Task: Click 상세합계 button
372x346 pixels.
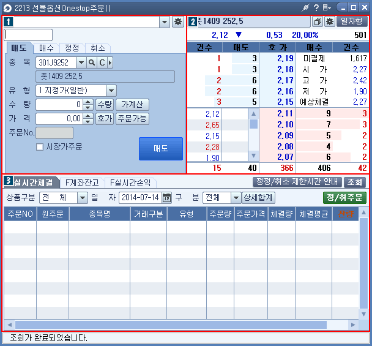Action: (258, 198)
